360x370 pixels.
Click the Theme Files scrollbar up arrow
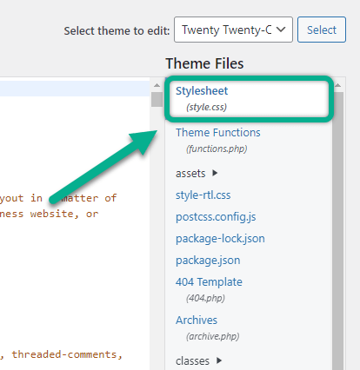337,85
